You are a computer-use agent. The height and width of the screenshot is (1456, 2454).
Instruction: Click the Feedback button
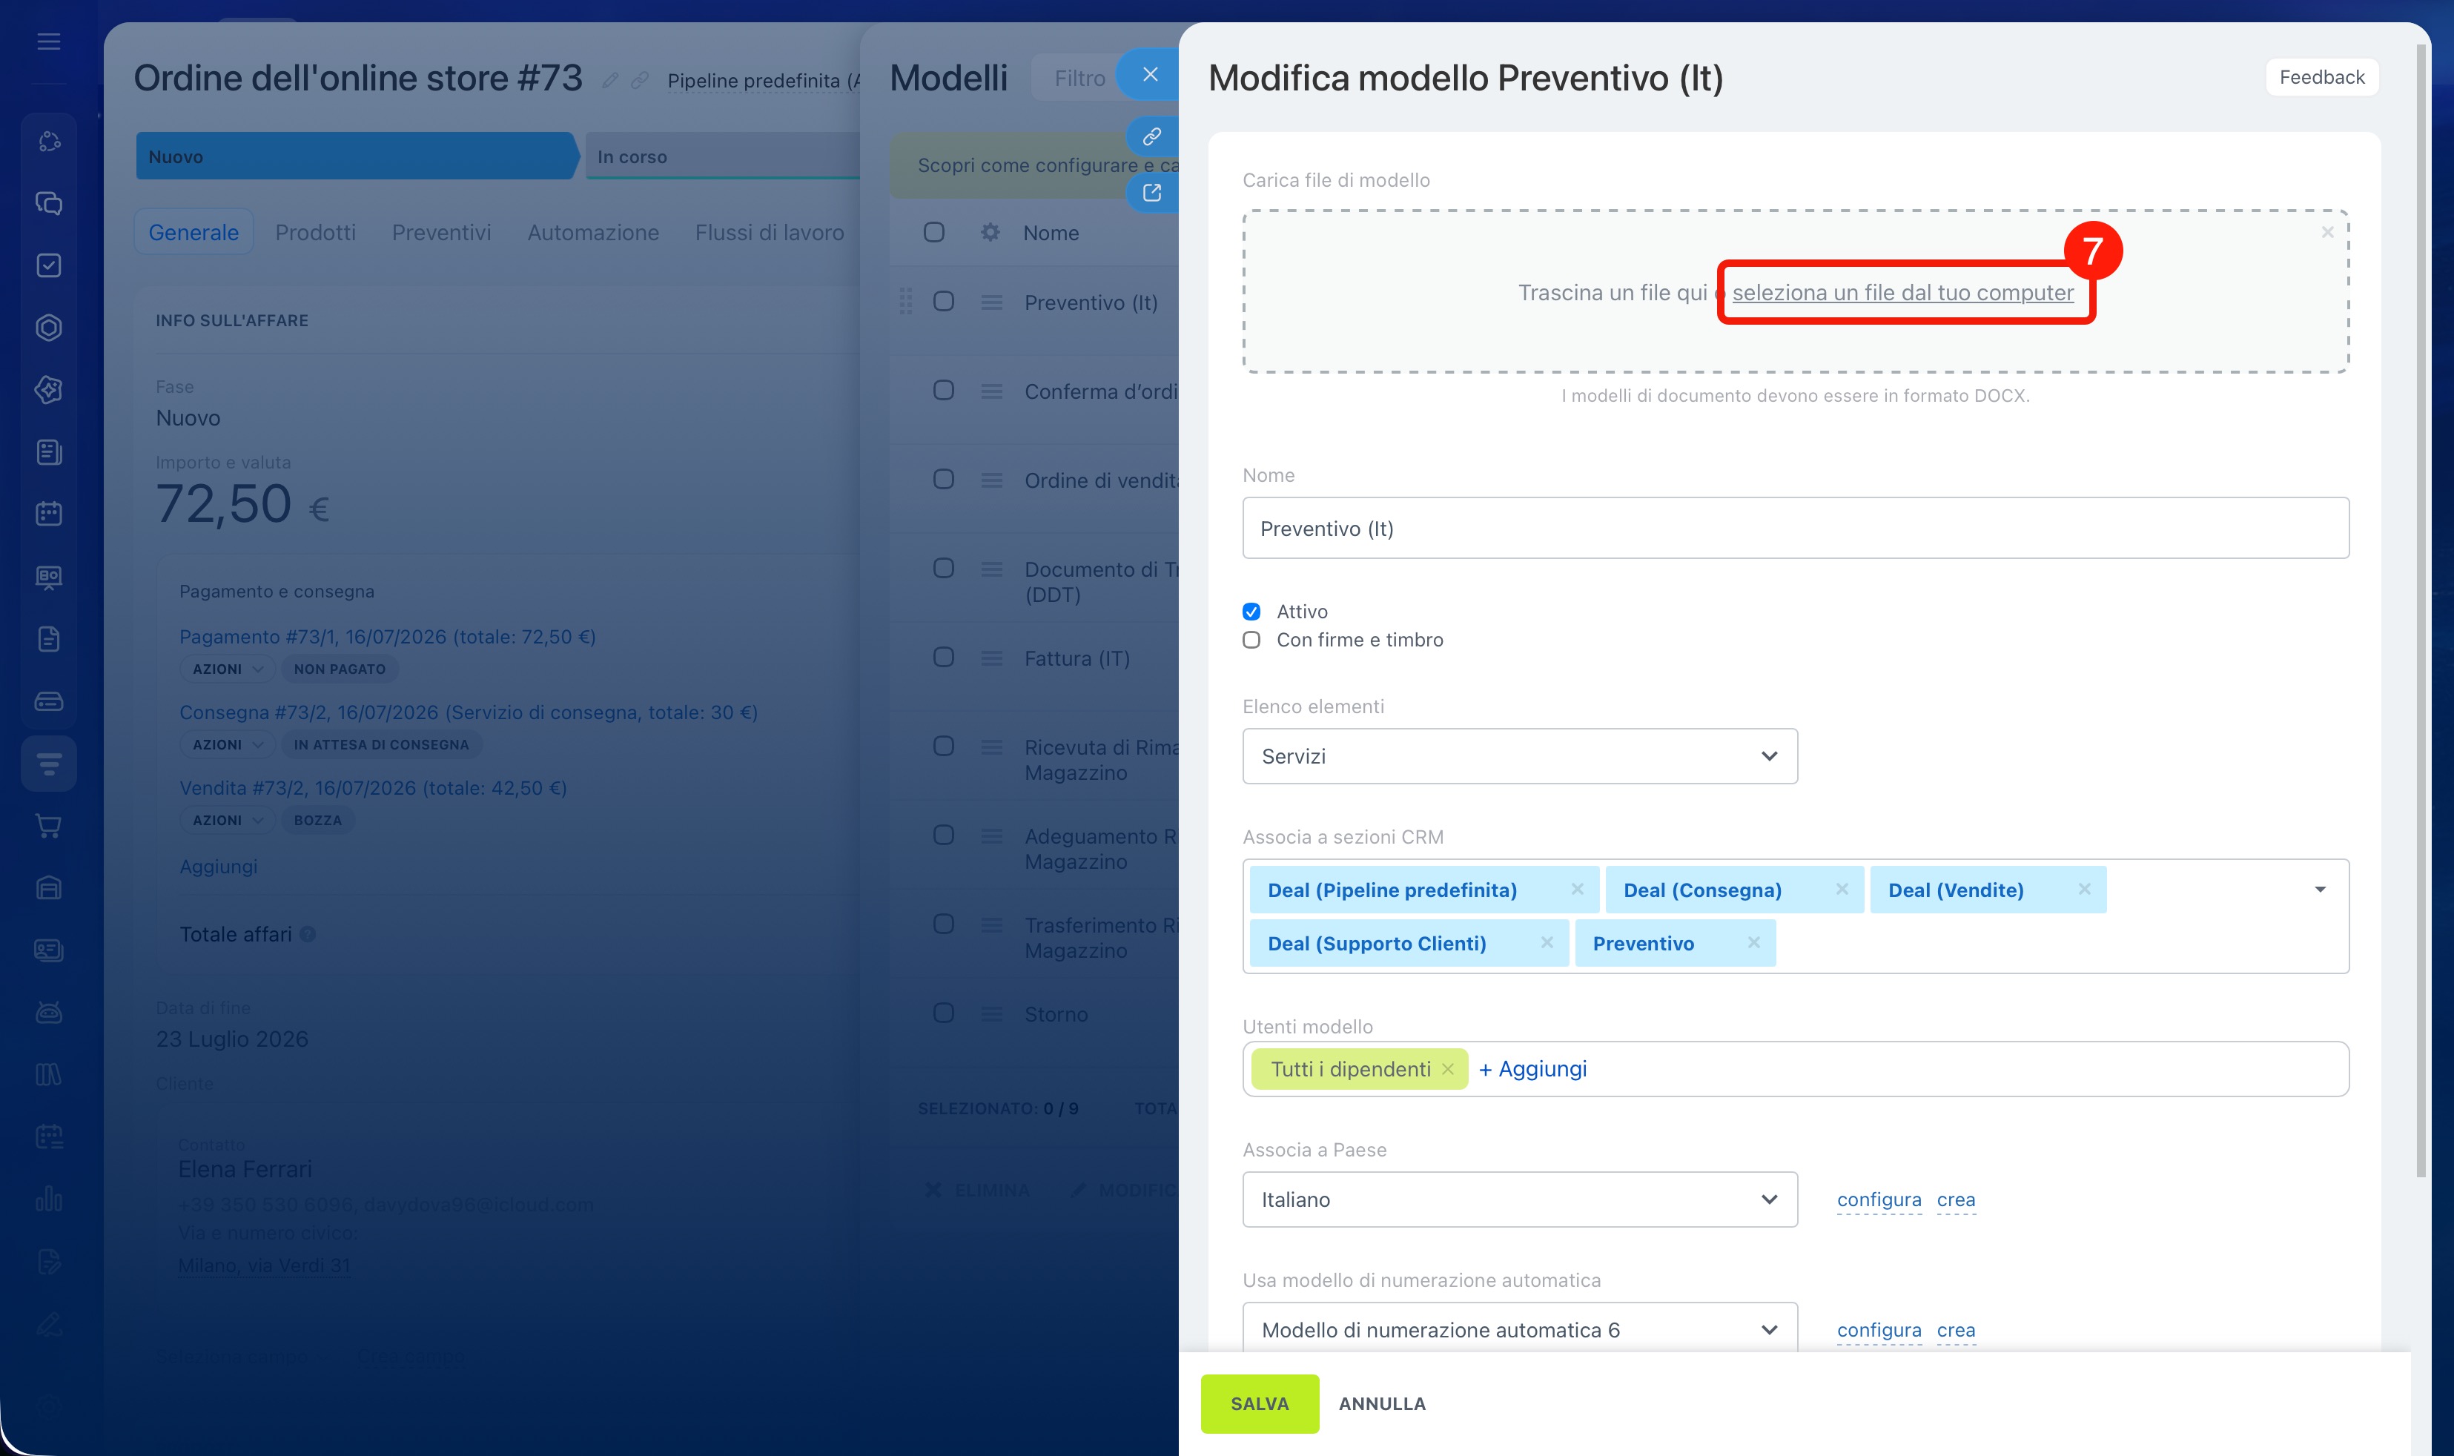coord(2321,76)
